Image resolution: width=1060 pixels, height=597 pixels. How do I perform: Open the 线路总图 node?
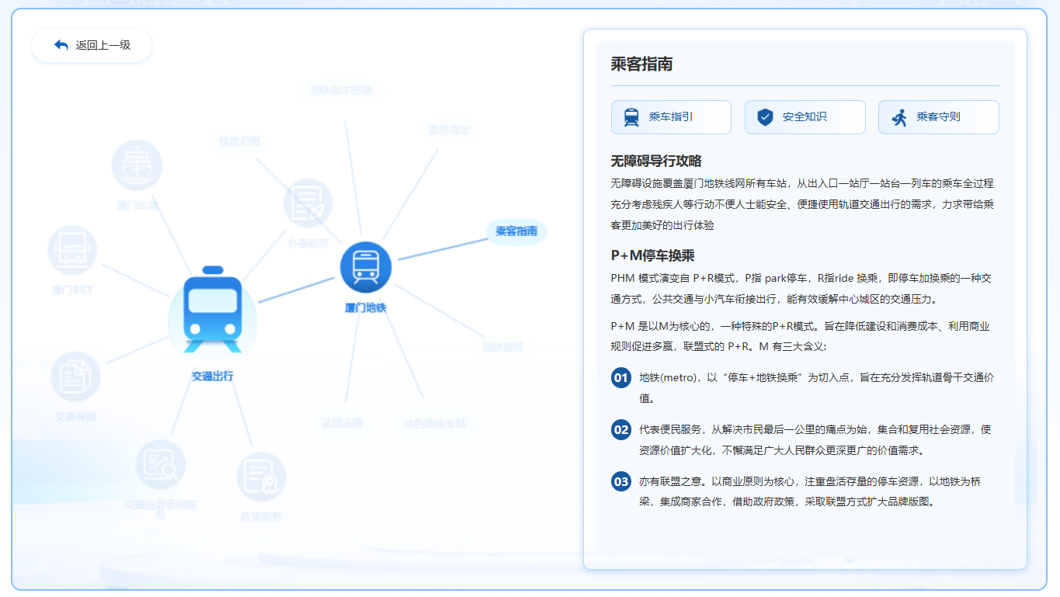(x=239, y=141)
